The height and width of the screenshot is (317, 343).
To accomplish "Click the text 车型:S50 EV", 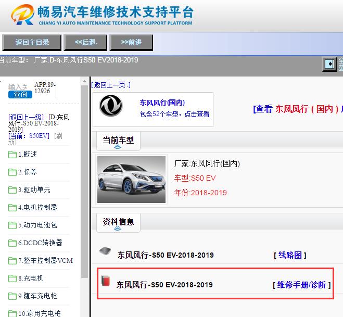I will pyautogui.click(x=195, y=178).
